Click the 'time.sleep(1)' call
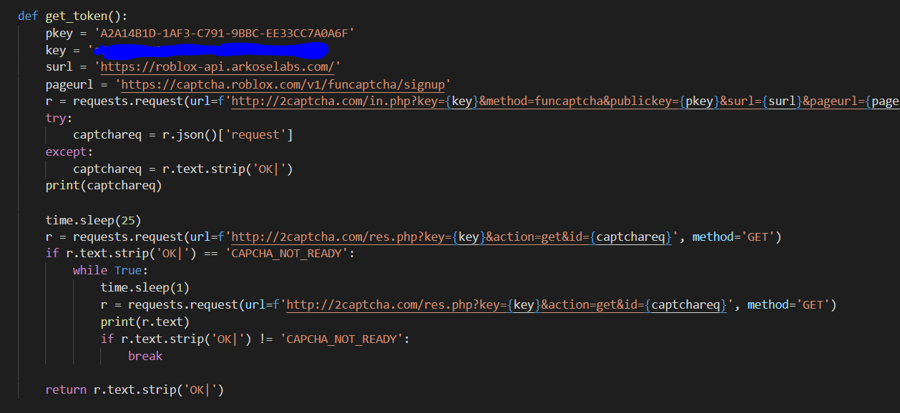This screenshot has width=900, height=413. point(145,288)
